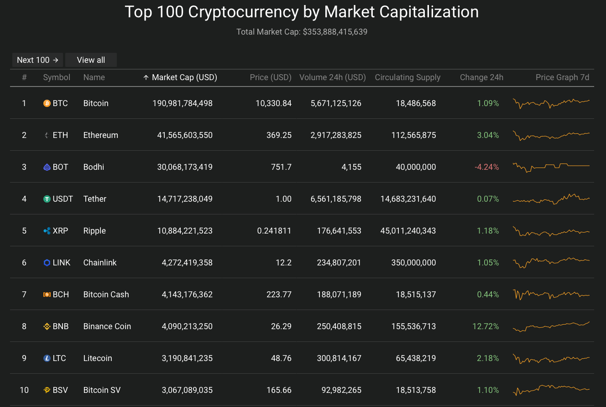Open the Bitcoin name link
The image size is (606, 407).
point(96,103)
